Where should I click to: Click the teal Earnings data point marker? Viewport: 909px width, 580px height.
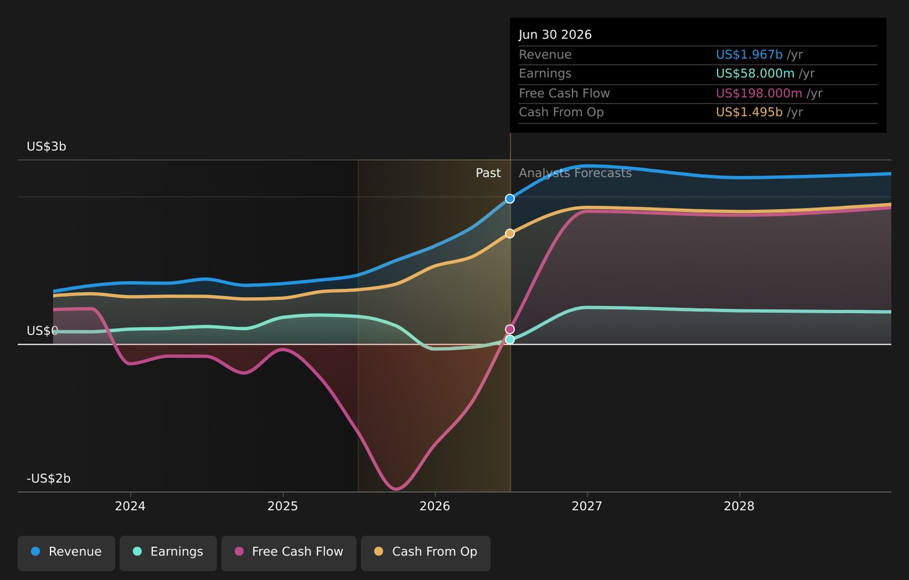pos(510,340)
